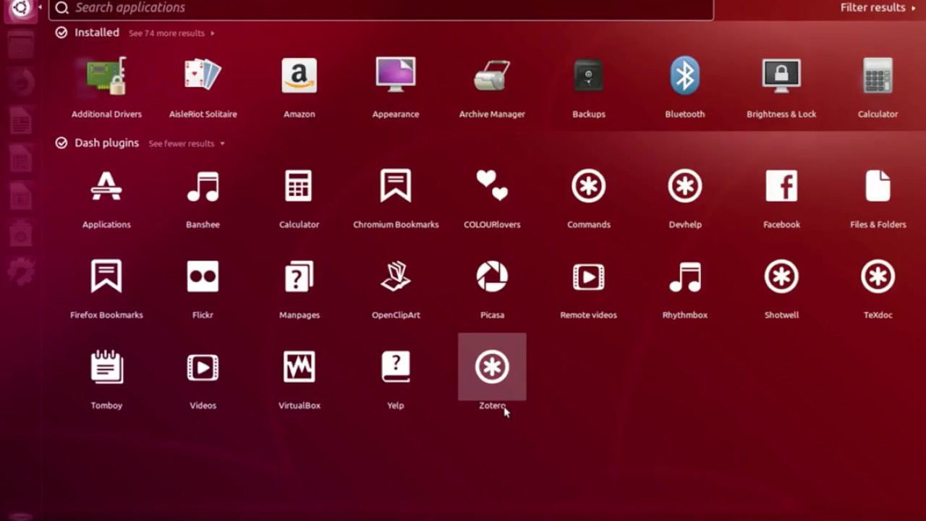This screenshot has height=521, width=926.
Task: Toggle the Devhelp plugin
Action: [x=685, y=186]
